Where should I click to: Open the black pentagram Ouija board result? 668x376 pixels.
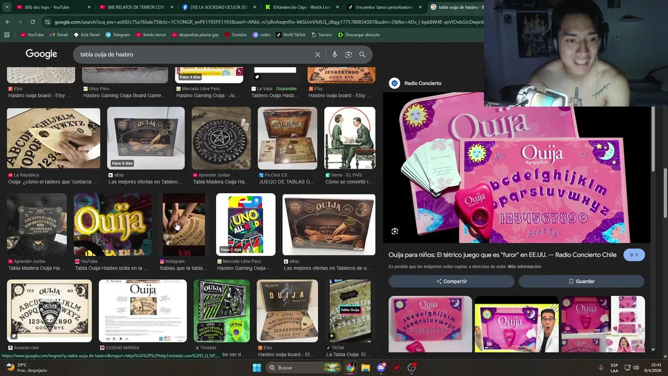[221, 138]
